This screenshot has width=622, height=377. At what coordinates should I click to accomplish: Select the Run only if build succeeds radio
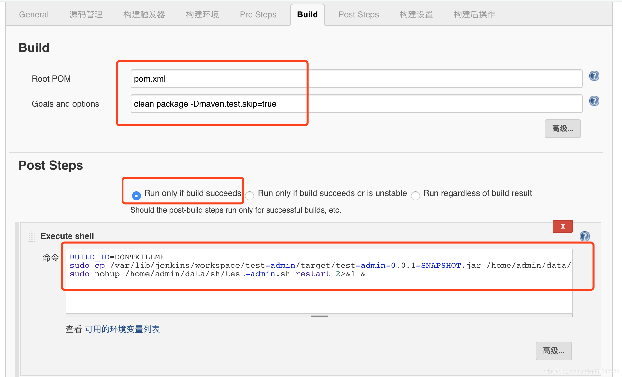136,196
